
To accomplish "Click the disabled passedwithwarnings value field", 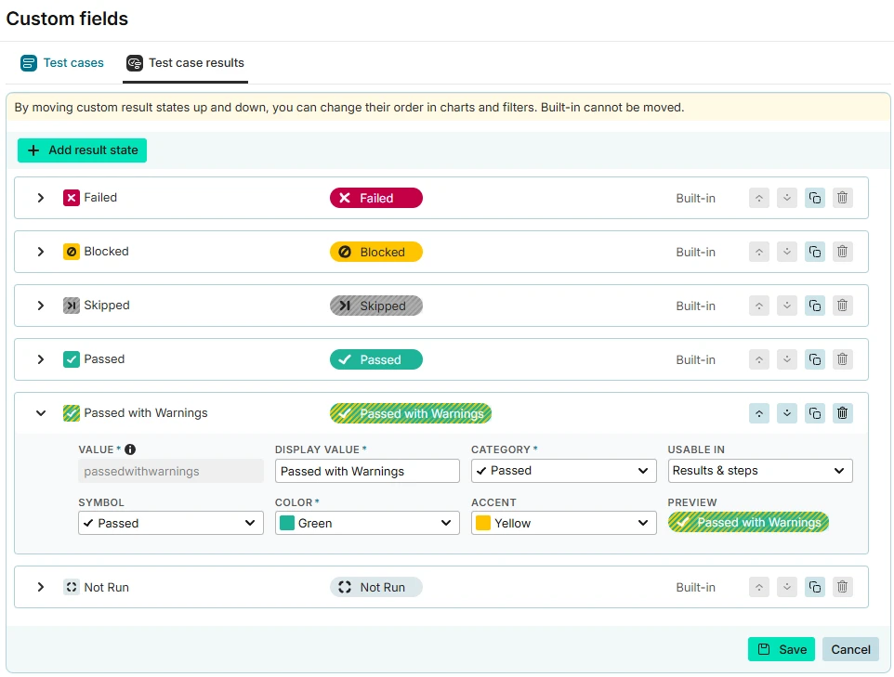I will pyautogui.click(x=170, y=471).
